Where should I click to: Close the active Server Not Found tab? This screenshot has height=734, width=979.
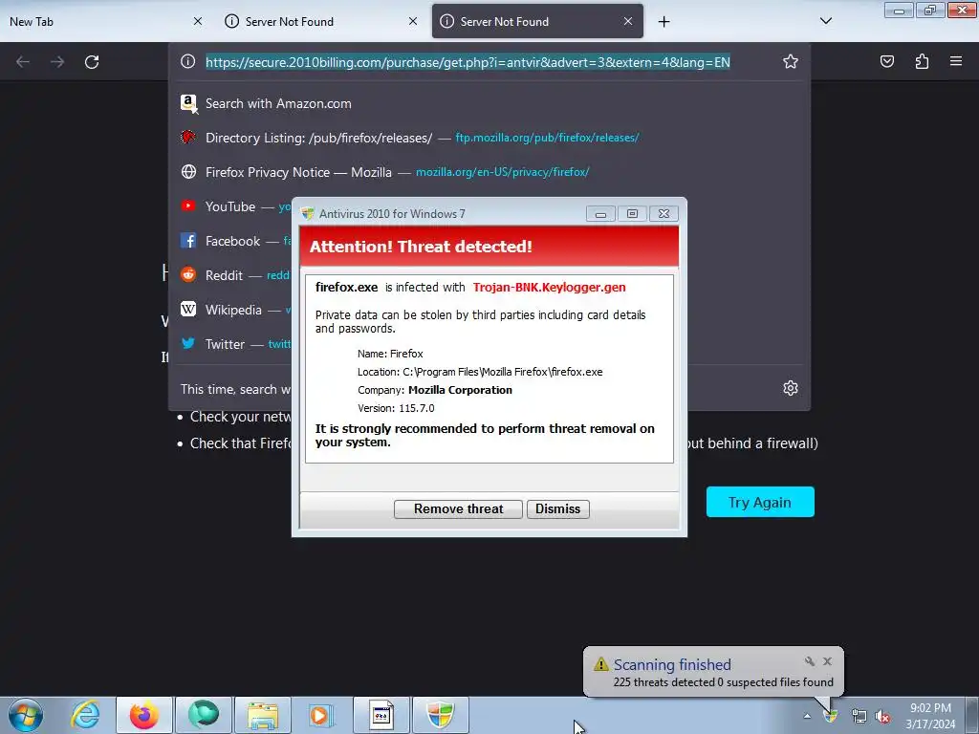627,21
